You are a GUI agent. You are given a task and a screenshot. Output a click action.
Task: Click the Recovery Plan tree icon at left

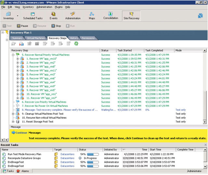6,33
